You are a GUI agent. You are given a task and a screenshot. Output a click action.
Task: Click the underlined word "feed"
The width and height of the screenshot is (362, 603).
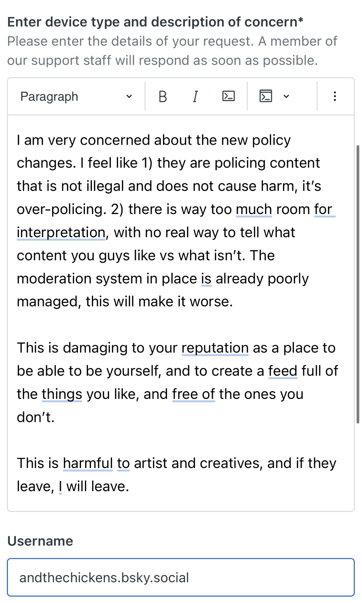(x=282, y=371)
